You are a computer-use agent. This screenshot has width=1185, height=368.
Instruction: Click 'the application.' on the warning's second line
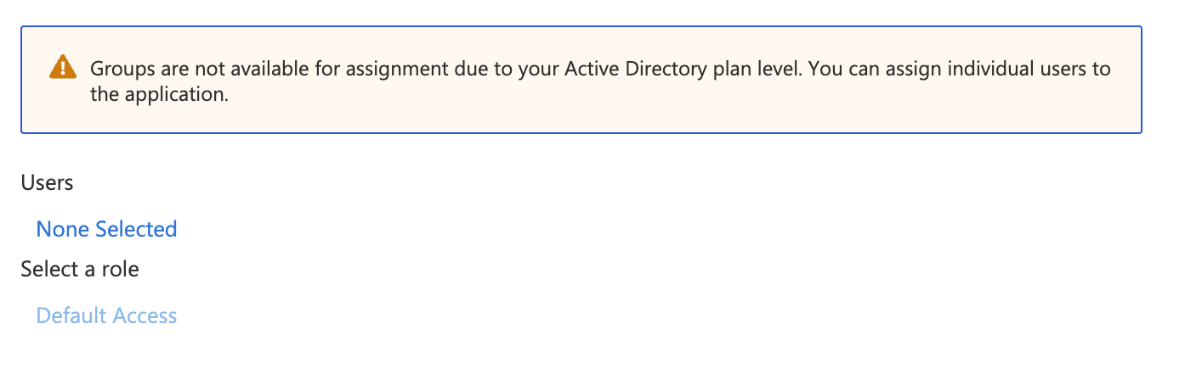[160, 94]
